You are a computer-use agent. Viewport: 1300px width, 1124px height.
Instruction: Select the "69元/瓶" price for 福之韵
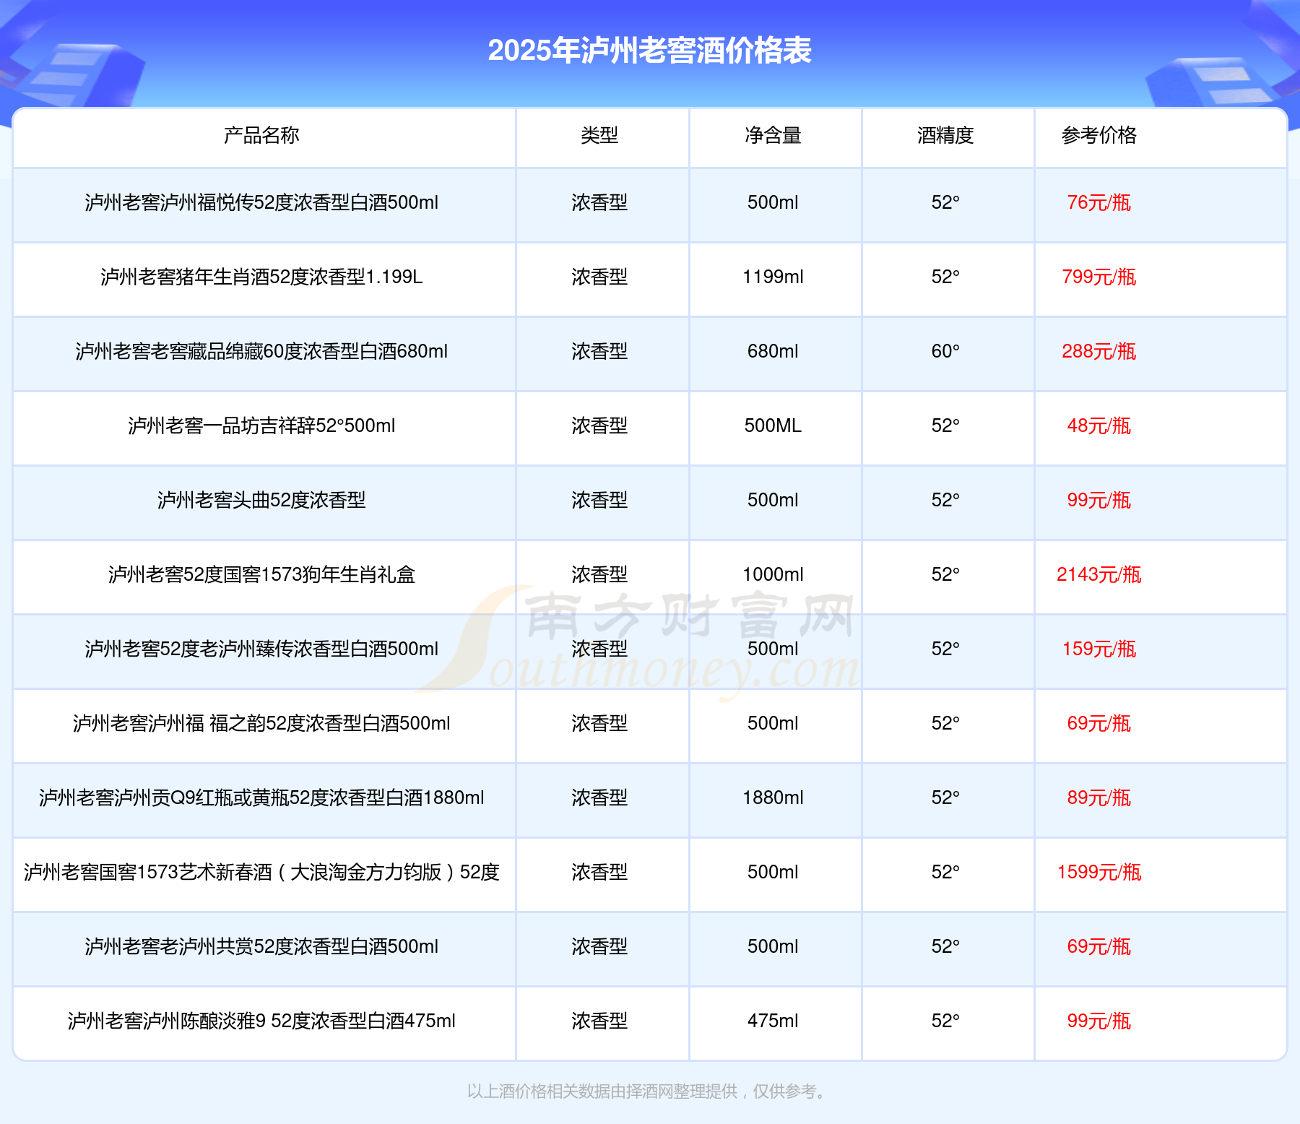pos(1099,723)
